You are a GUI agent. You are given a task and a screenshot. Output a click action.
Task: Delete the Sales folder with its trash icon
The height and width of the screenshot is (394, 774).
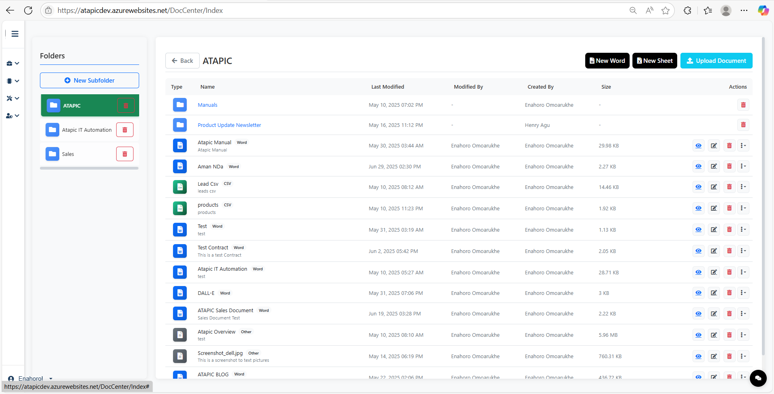coord(125,154)
